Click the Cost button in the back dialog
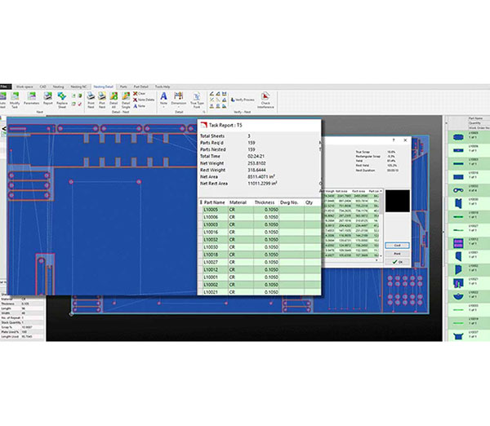Viewport: 490px width, 426px height. [x=397, y=246]
